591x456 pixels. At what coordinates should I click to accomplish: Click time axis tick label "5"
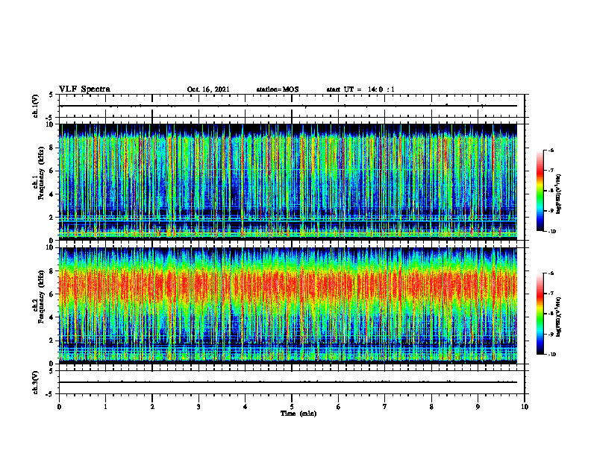(x=292, y=407)
